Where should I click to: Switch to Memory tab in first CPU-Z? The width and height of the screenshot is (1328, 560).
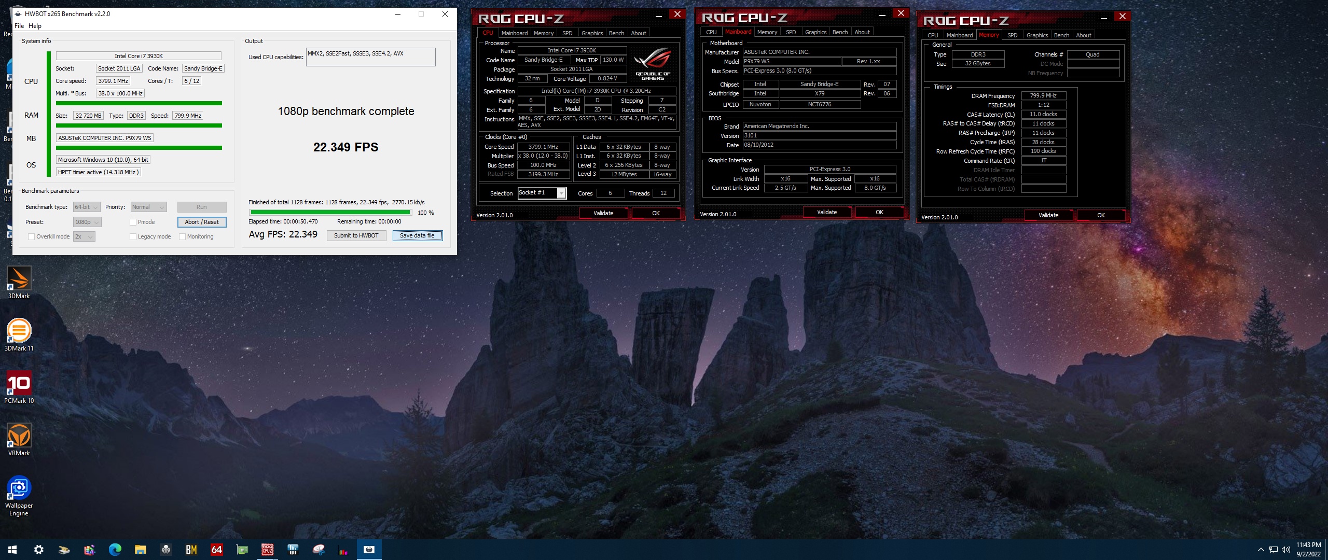tap(544, 33)
